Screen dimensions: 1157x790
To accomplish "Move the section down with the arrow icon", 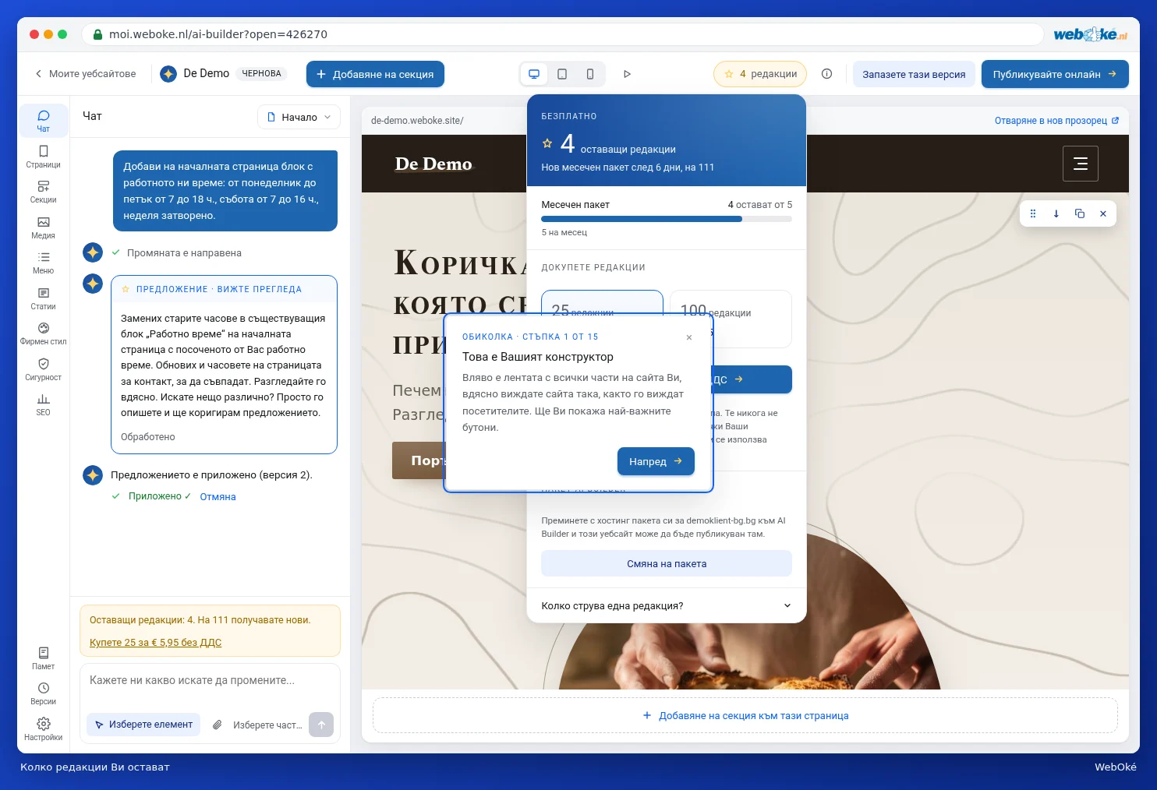I will [1056, 213].
